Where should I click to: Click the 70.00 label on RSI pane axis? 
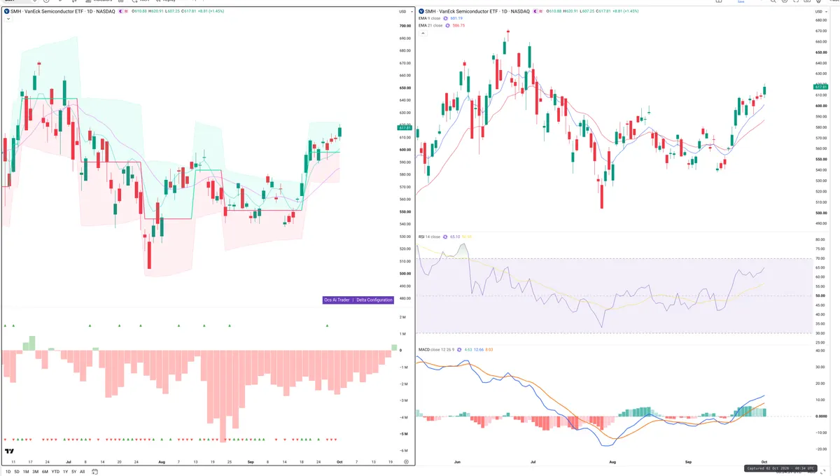[x=820, y=258]
